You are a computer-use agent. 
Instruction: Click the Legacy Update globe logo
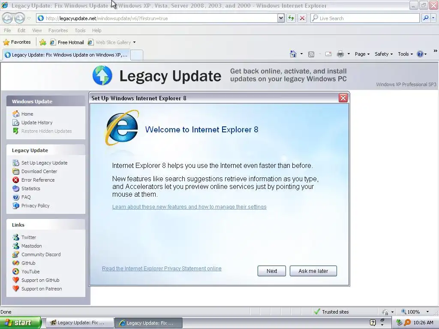[102, 75]
